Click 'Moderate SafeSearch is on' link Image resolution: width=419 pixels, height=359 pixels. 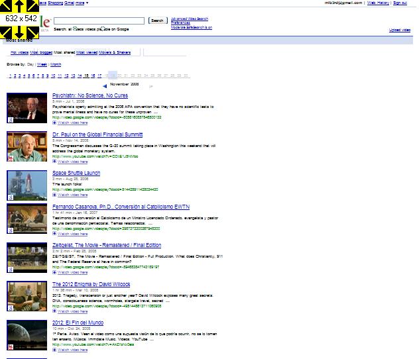click(x=192, y=27)
